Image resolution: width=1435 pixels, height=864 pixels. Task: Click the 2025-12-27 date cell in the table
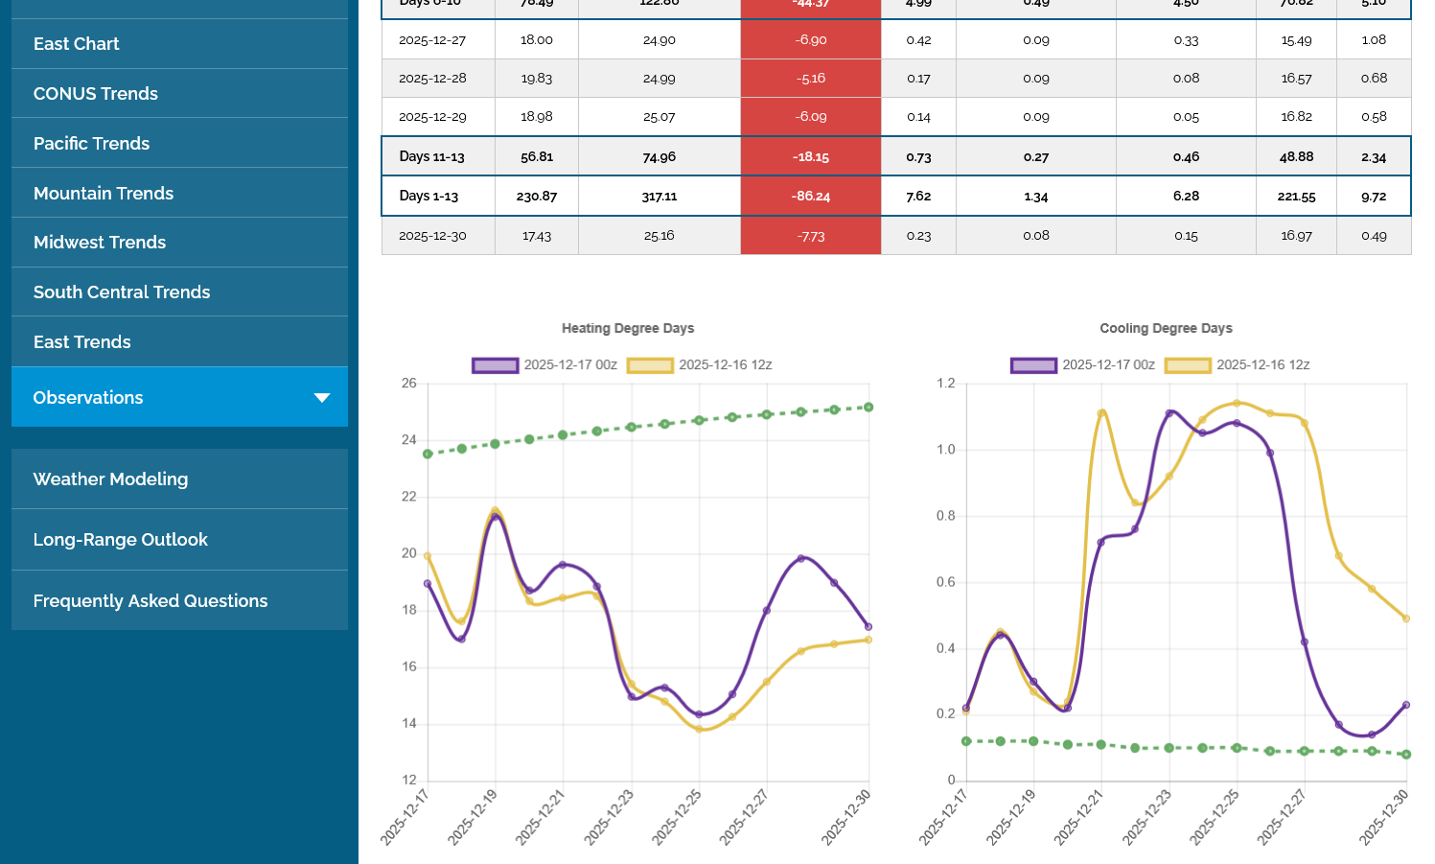[432, 40]
